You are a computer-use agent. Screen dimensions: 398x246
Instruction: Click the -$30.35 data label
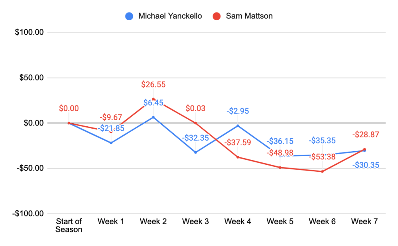point(366,165)
